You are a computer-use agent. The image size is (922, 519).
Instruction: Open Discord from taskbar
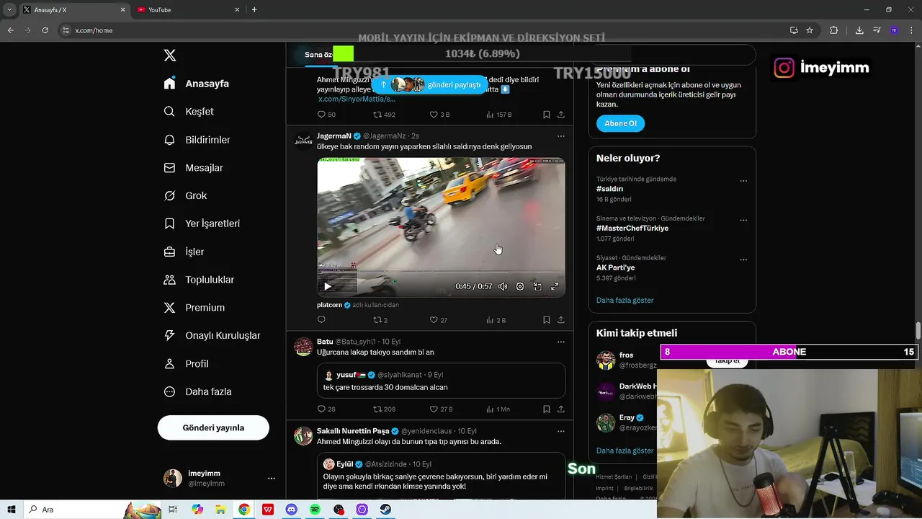pyautogui.click(x=291, y=510)
